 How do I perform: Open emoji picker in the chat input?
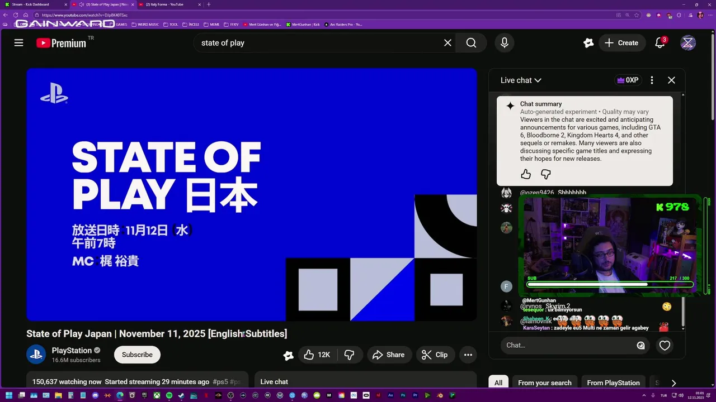pyautogui.click(x=640, y=346)
